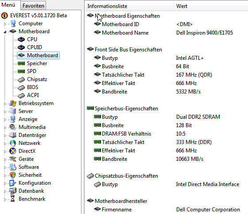Click the Speicher memory module icon
The image size is (248, 214).
pyautogui.click(x=21, y=63)
